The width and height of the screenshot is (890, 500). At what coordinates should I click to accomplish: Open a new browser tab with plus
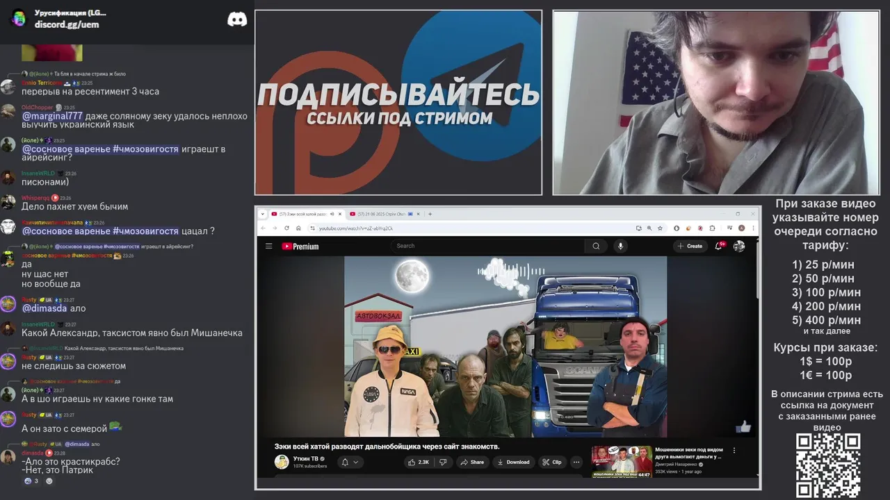[430, 214]
